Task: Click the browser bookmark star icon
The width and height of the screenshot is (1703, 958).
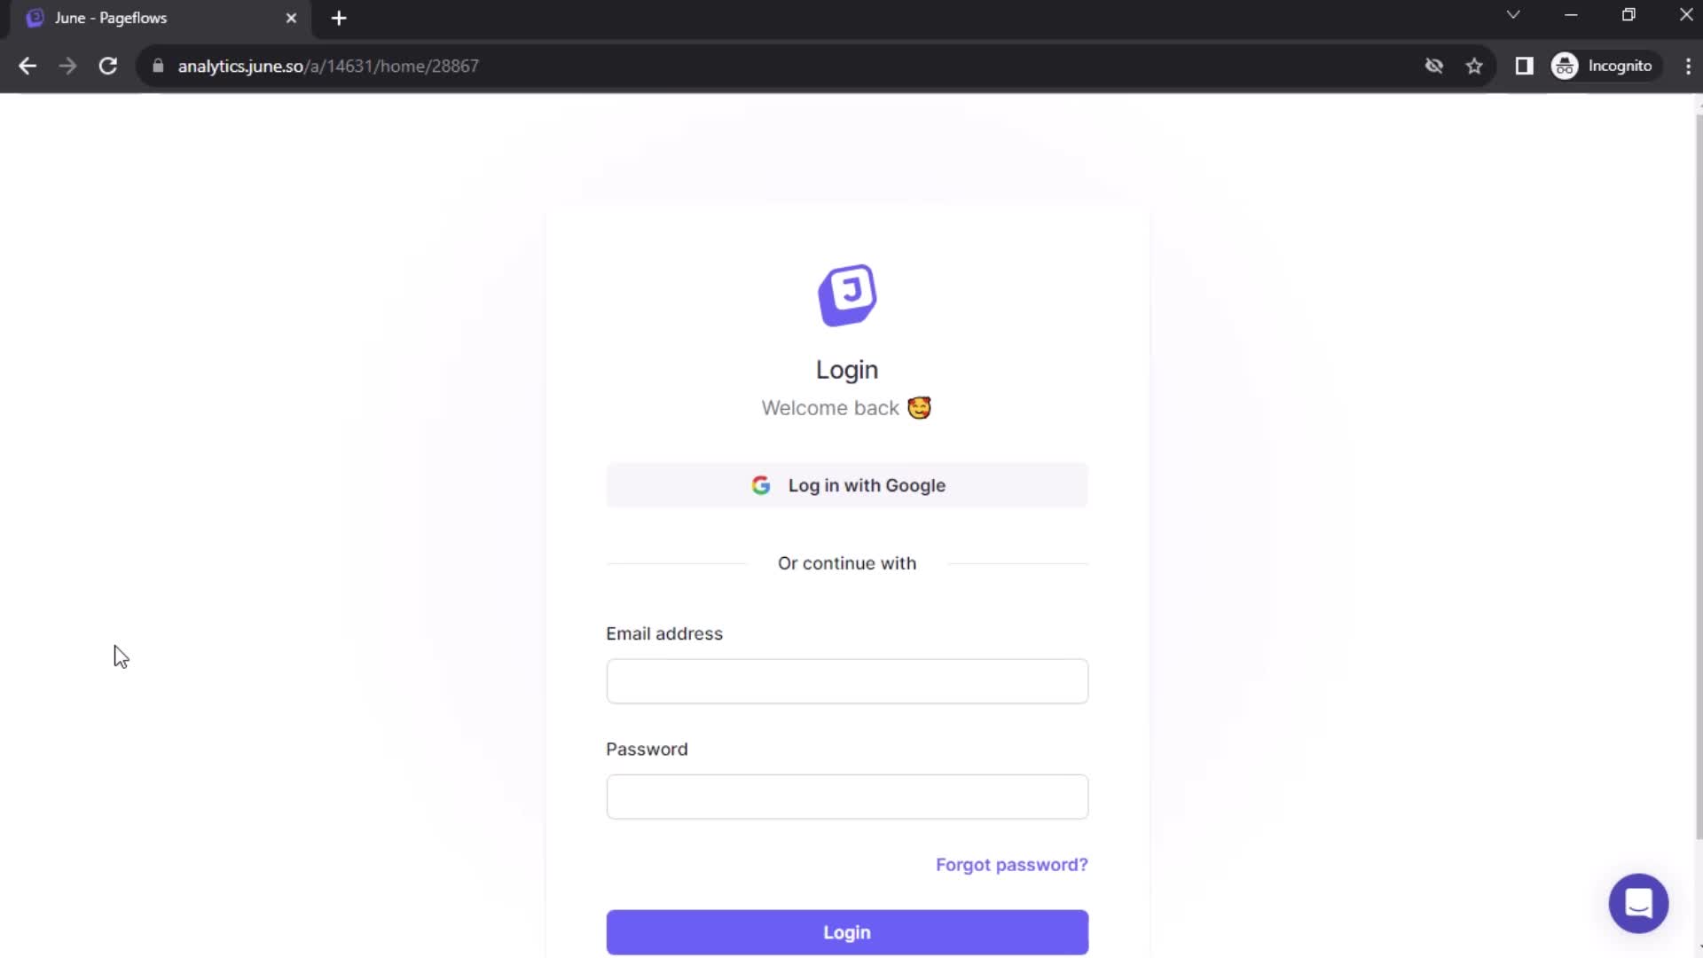Action: click(1476, 66)
